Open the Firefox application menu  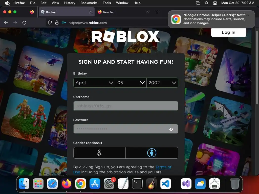(19, 3)
